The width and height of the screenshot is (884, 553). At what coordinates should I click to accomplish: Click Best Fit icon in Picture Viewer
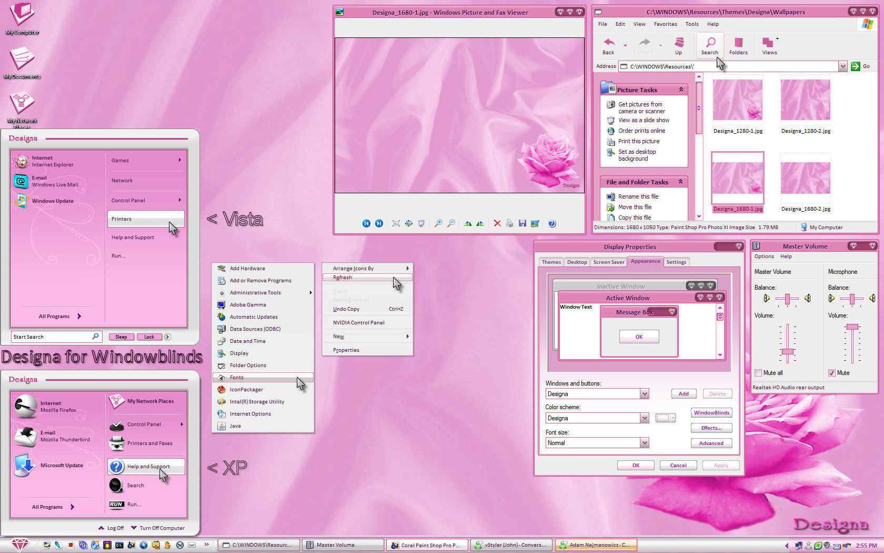(x=396, y=223)
